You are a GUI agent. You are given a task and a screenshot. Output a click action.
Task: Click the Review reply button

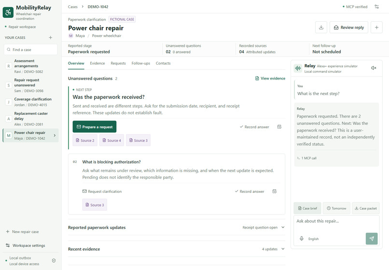(348, 27)
